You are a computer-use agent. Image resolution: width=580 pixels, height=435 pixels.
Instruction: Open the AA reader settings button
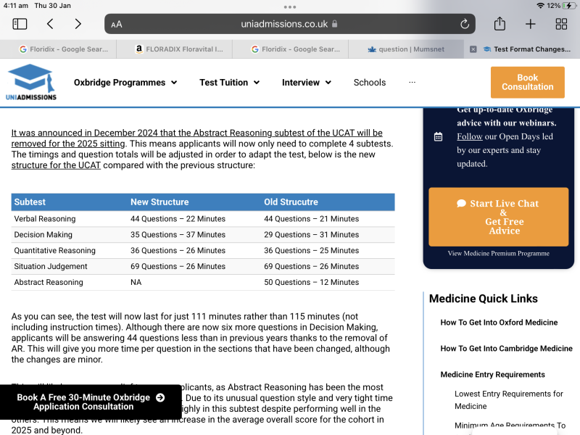click(x=117, y=25)
